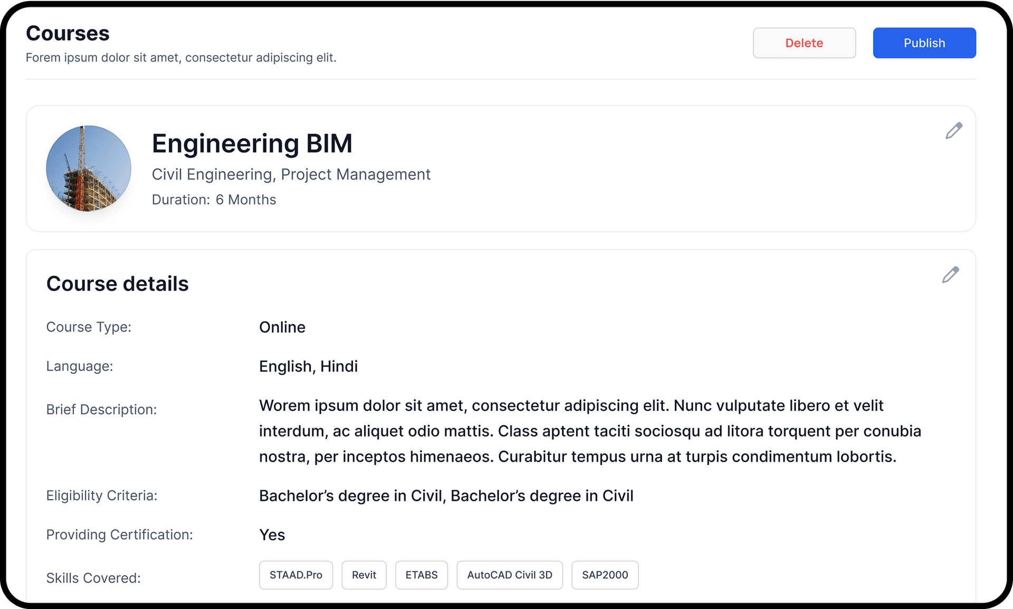The image size is (1013, 609).
Task: Select the AutoCAD Civil 3D skill tag
Action: pos(509,575)
